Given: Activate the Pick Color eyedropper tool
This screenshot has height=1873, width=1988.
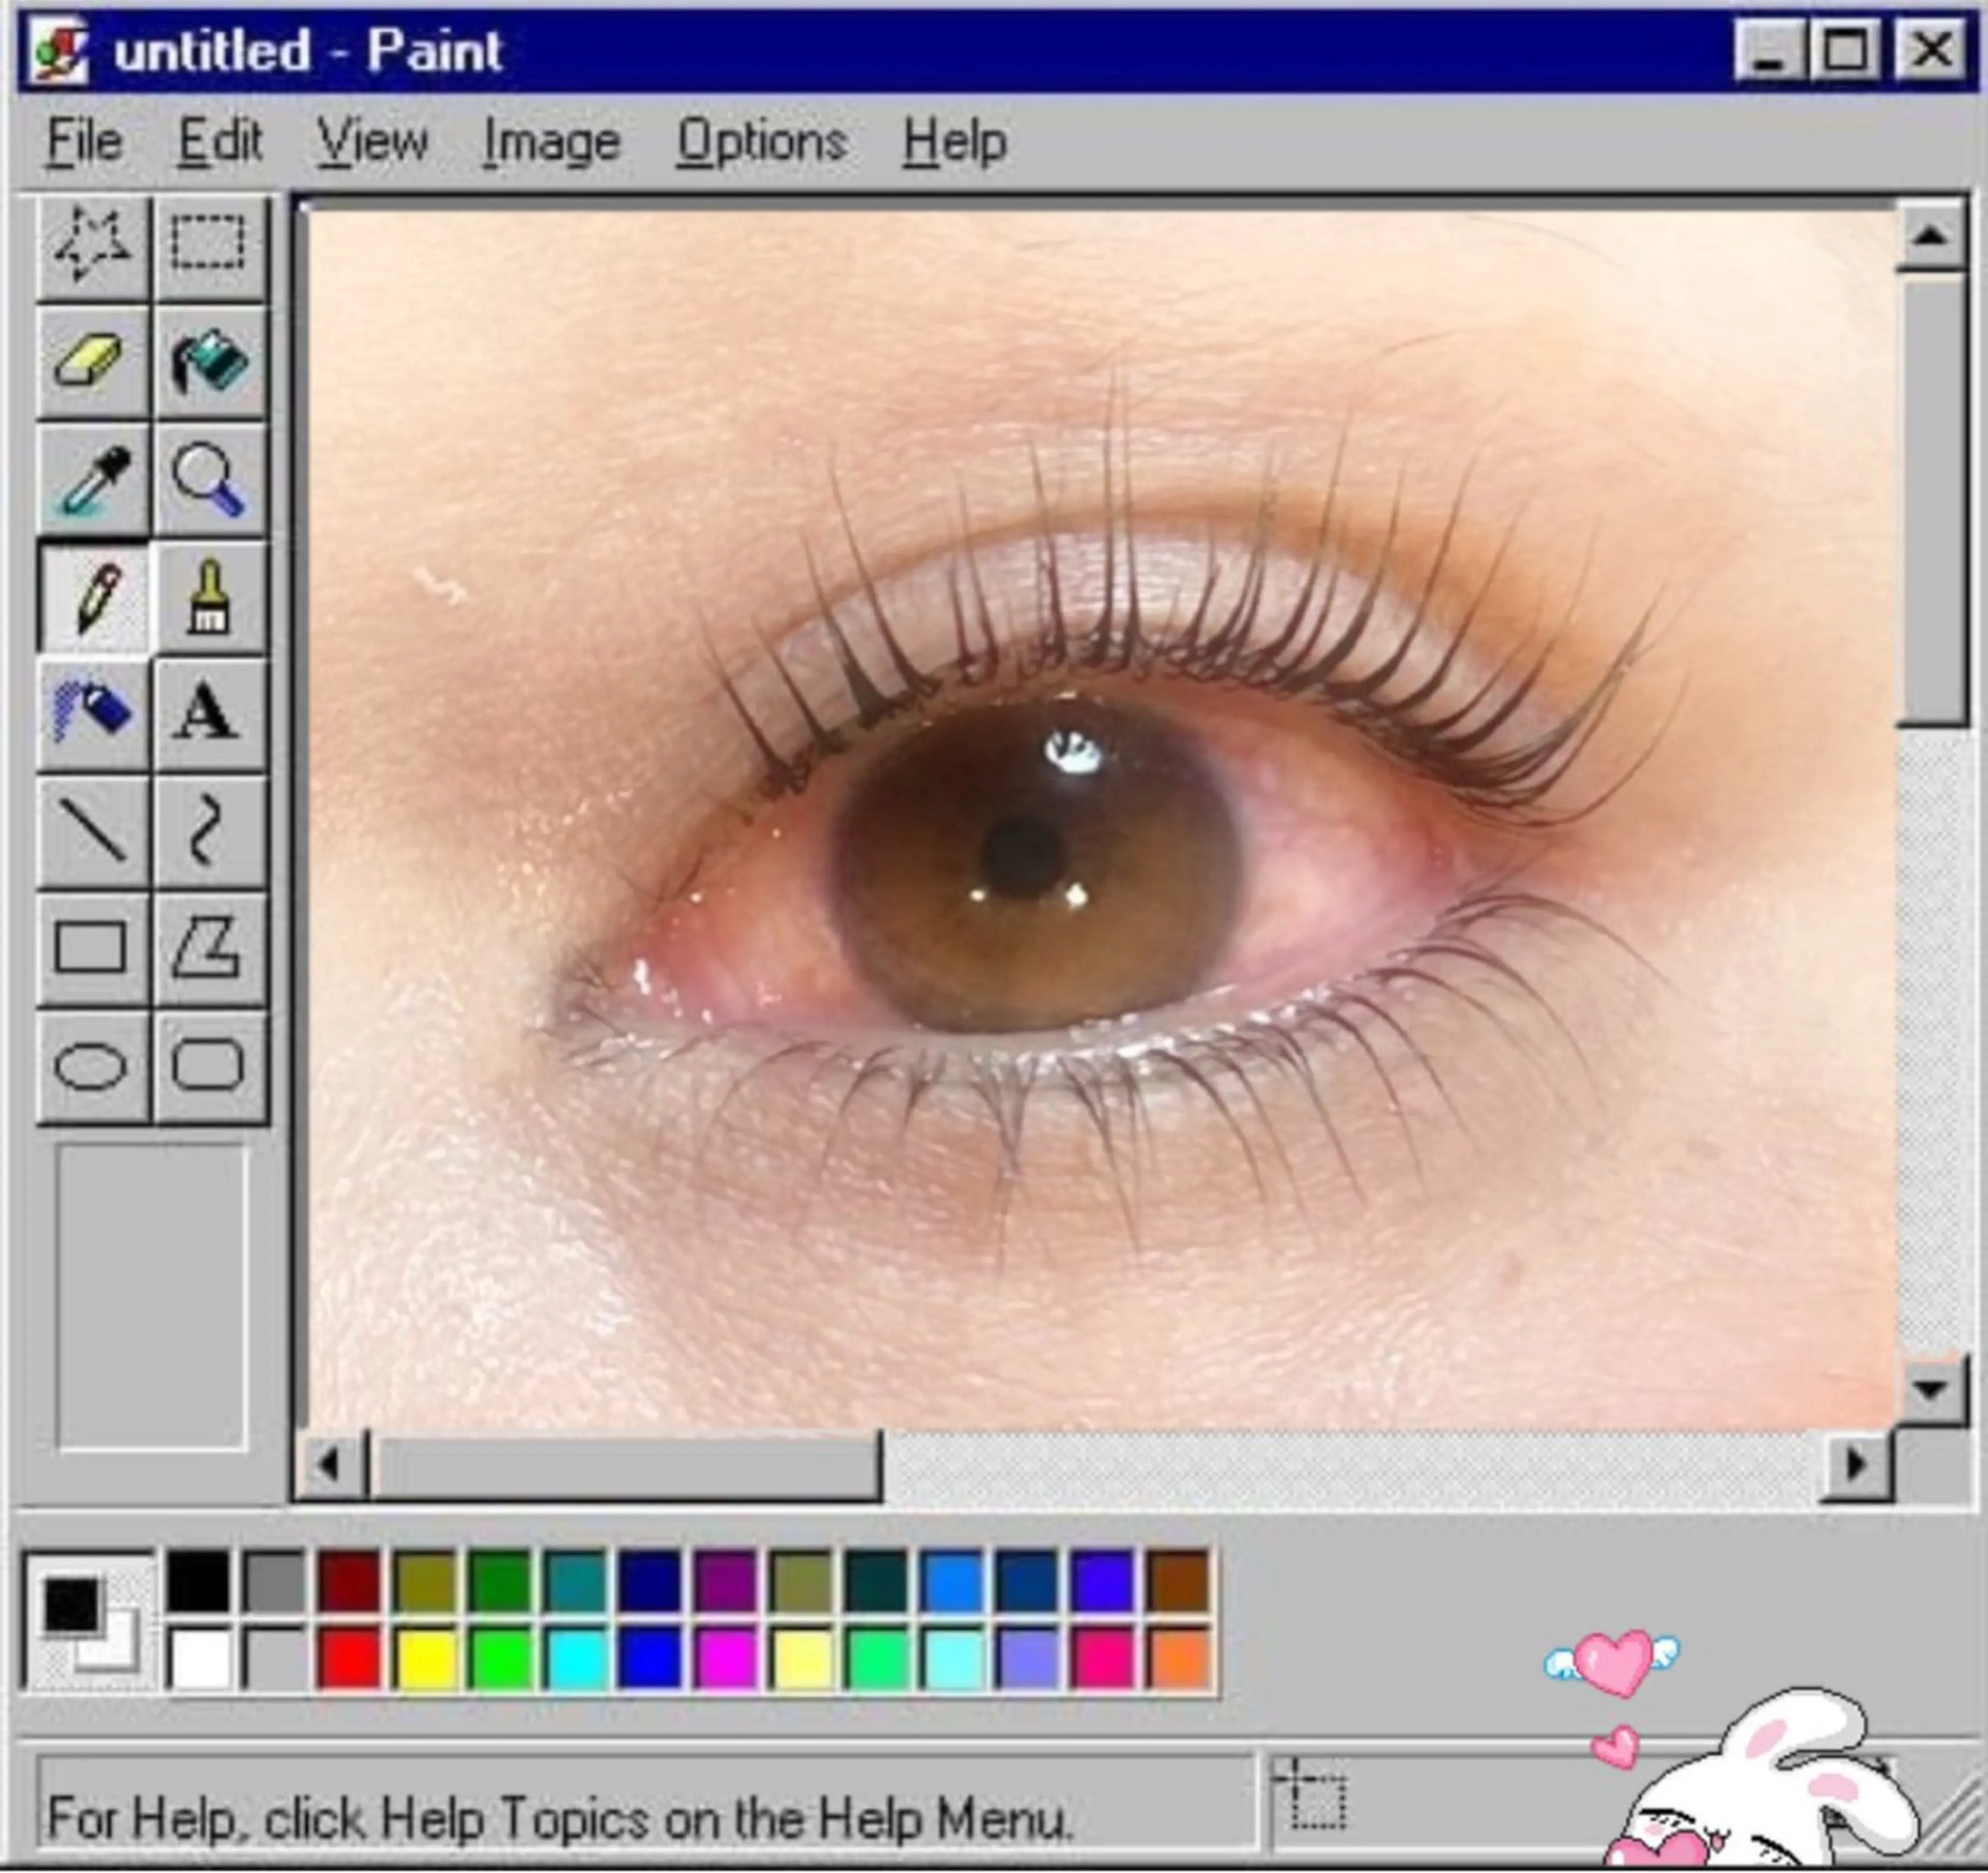Looking at the screenshot, I should [x=93, y=479].
